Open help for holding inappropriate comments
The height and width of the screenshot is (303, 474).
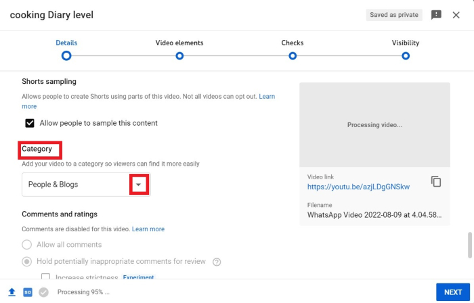(217, 262)
